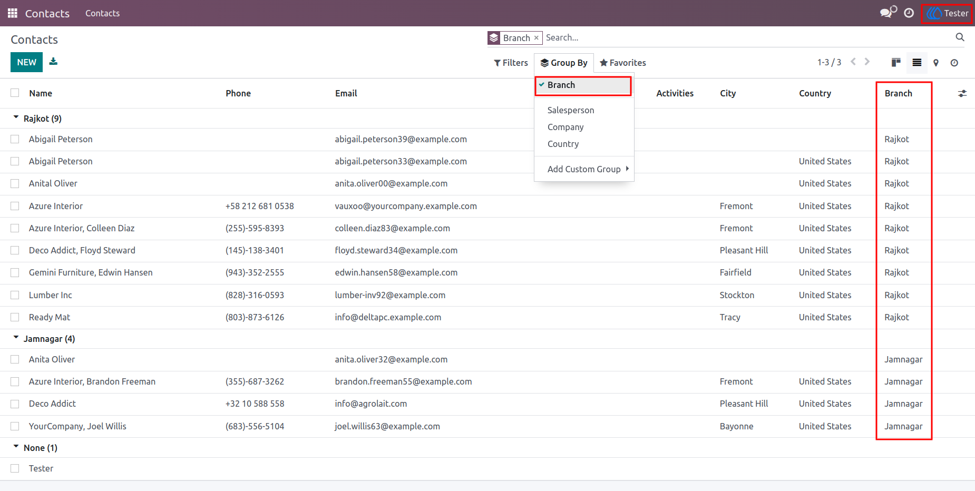Image resolution: width=975 pixels, height=491 pixels.
Task: Select the Deco Addict row checkbox
Action: pyautogui.click(x=15, y=404)
